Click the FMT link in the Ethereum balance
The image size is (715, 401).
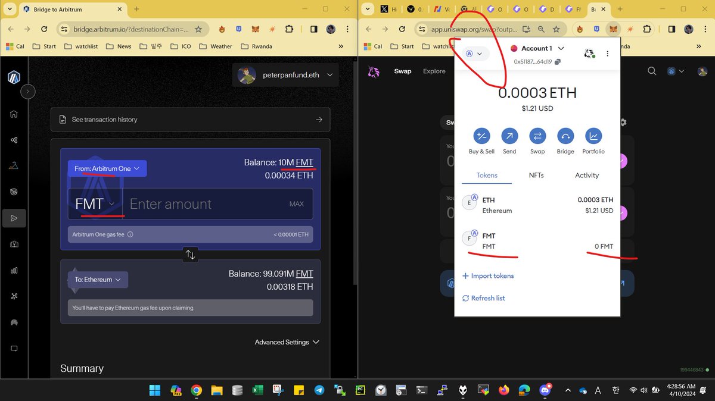point(304,274)
